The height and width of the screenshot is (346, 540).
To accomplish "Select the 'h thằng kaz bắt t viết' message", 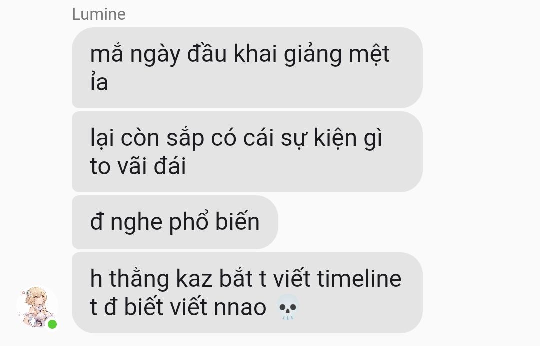I will tap(247, 293).
